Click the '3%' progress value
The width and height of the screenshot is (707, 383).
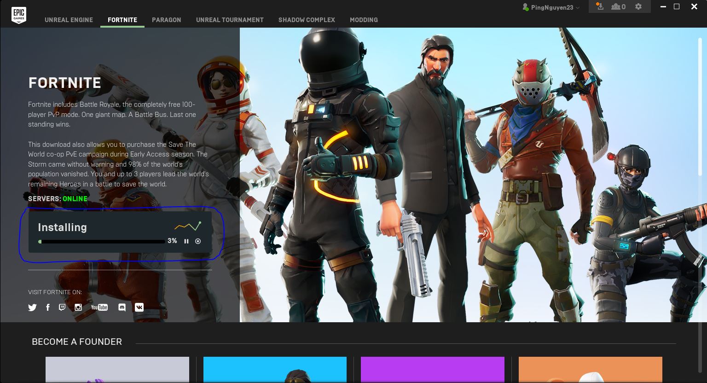coord(172,241)
